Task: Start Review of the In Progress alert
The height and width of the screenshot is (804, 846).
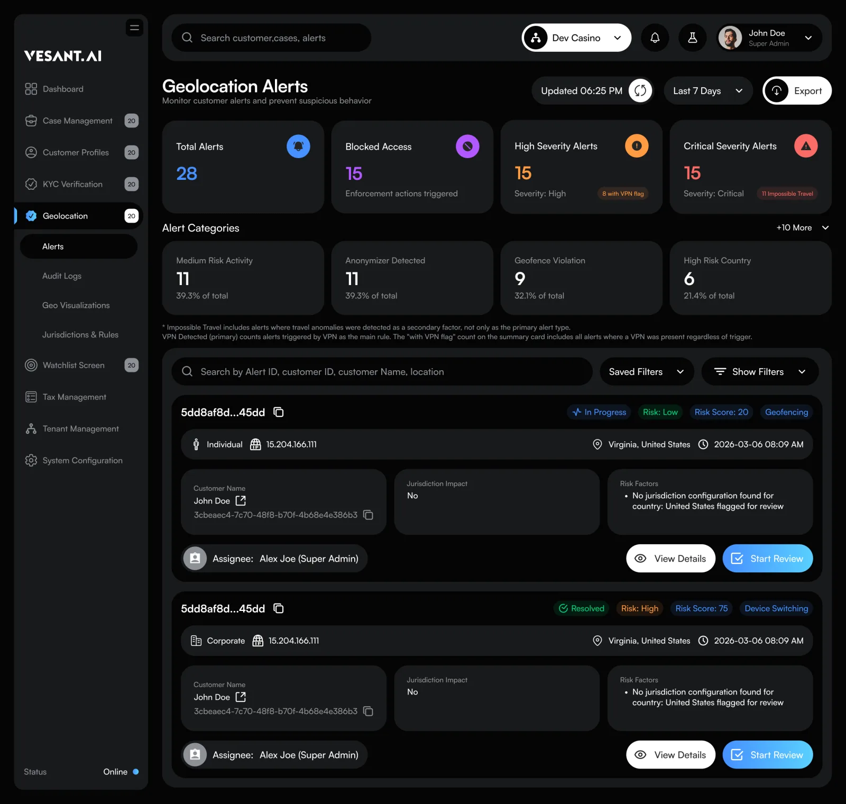Action: click(x=767, y=558)
